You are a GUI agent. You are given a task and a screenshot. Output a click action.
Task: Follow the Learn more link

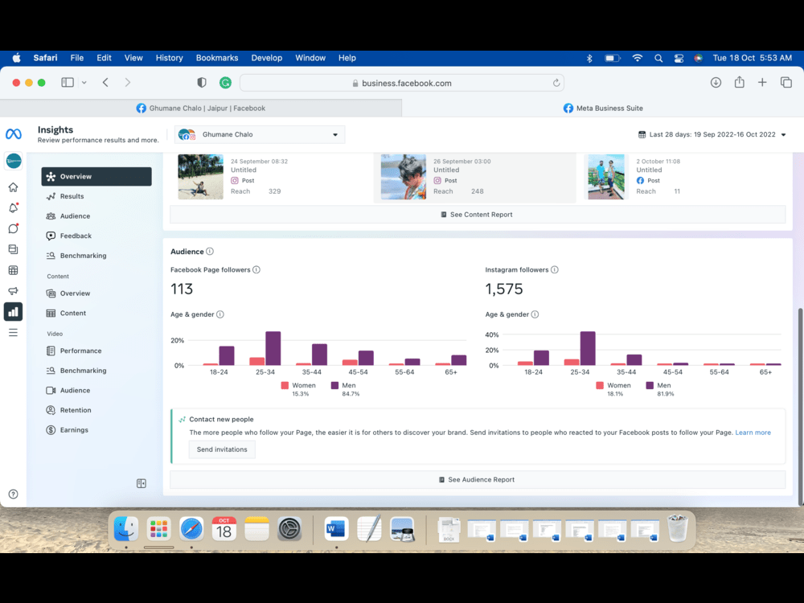pyautogui.click(x=753, y=433)
